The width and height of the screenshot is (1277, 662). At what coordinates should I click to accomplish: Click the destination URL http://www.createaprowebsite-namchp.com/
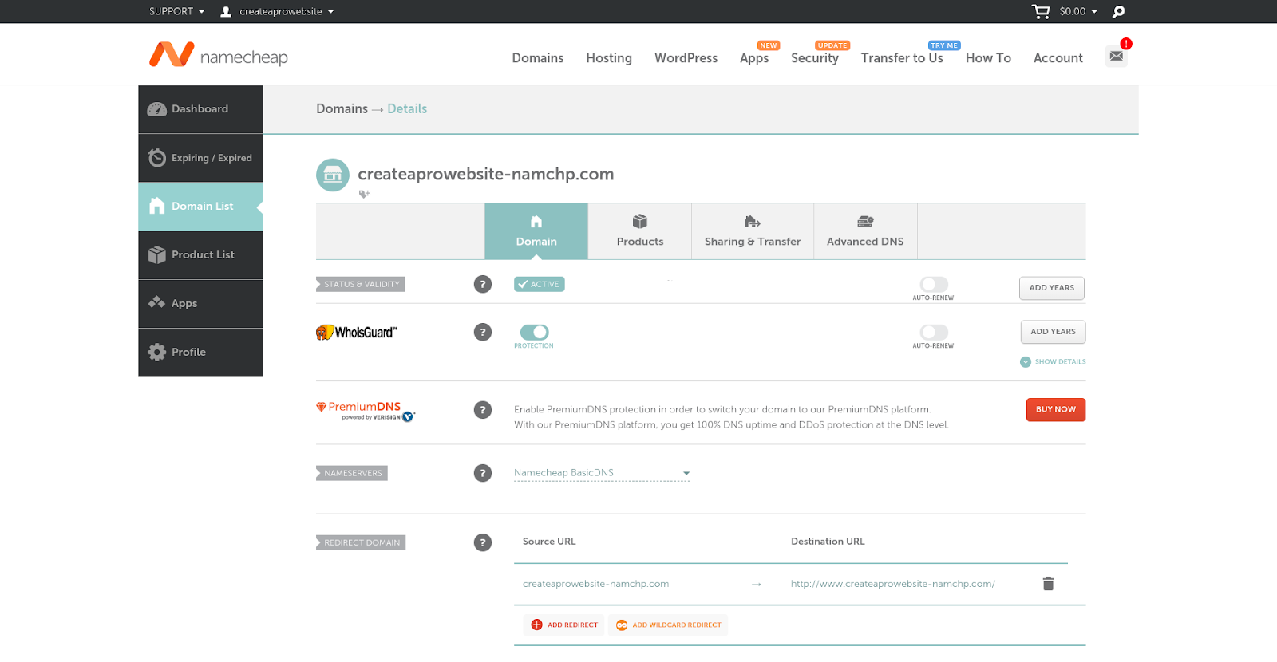[x=893, y=584]
